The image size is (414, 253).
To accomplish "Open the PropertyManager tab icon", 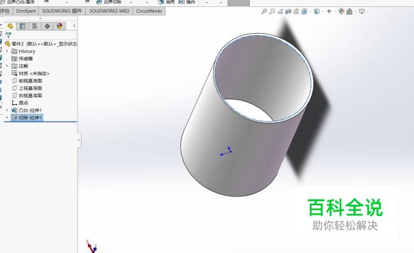I will click(22, 26).
